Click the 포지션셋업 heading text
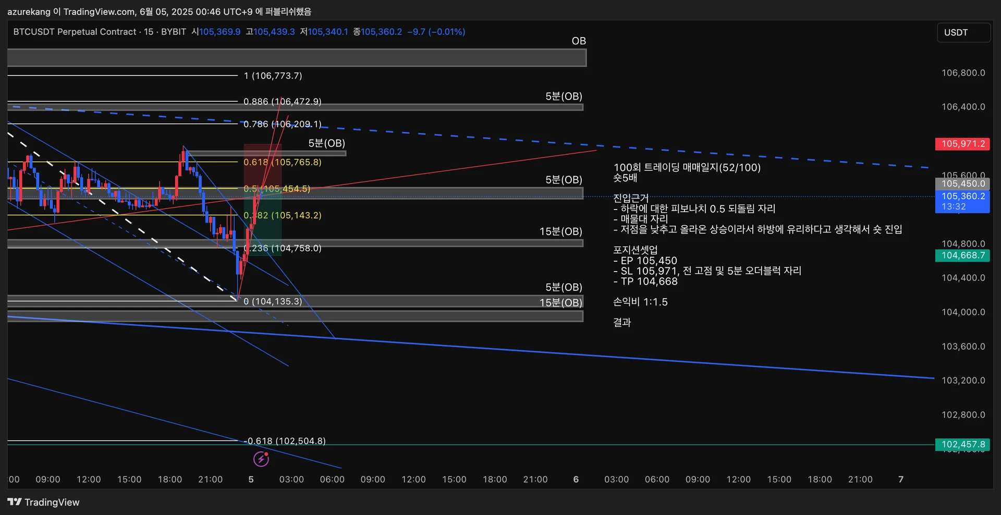This screenshot has height=515, width=1001. pyautogui.click(x=636, y=250)
